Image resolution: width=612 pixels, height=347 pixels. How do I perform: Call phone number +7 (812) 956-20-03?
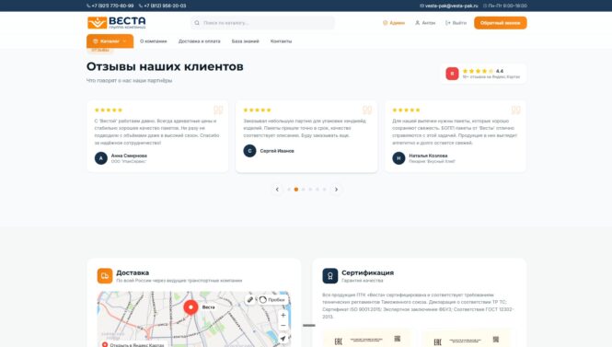[x=162, y=6]
